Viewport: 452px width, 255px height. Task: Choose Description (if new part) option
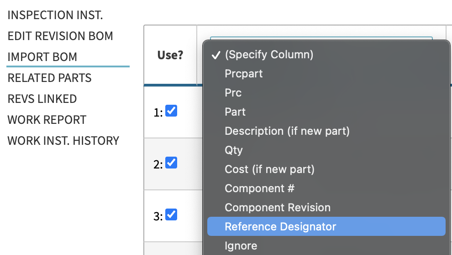coord(326,131)
